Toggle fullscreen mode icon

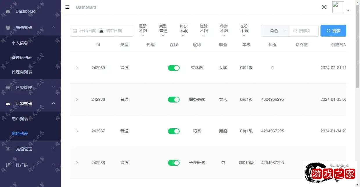pos(324,7)
